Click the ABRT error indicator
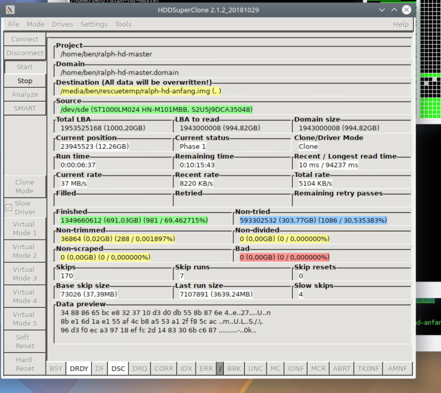Screen dimensions: 441x393 342,368
